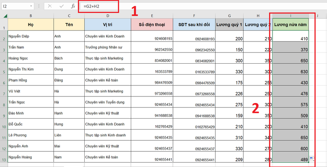Select column C header
The width and height of the screenshot is (327, 167).
[x=69, y=16]
